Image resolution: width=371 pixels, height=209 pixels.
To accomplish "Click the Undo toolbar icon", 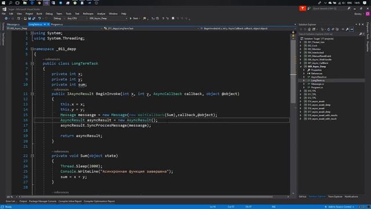I will click(39, 18).
